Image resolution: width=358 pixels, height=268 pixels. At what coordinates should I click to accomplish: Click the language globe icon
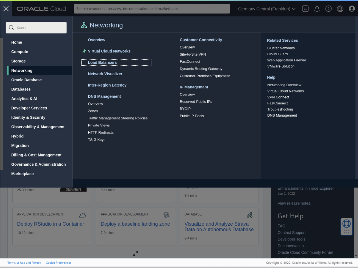coord(340,9)
